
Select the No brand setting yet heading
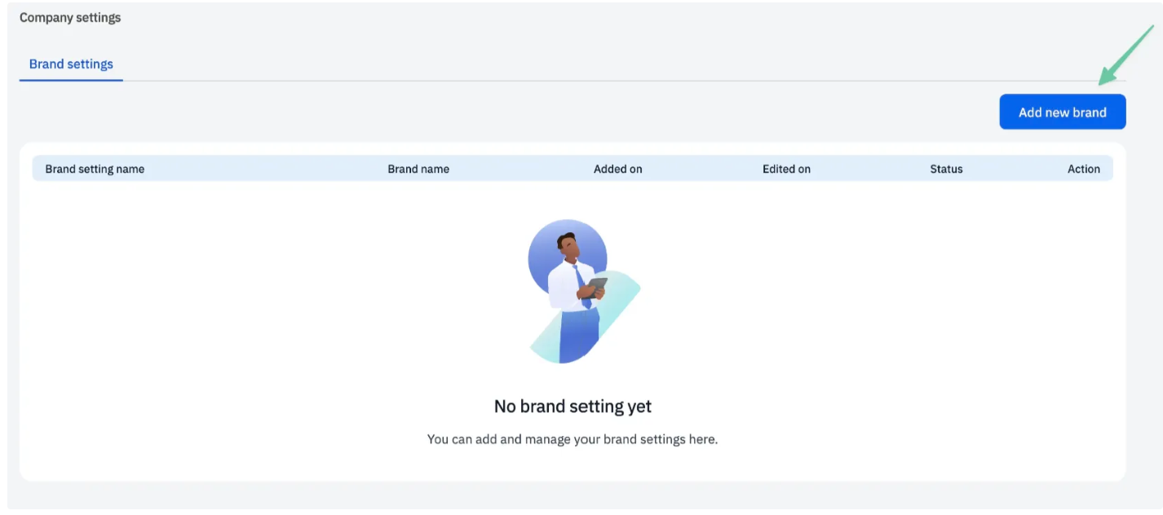click(573, 406)
